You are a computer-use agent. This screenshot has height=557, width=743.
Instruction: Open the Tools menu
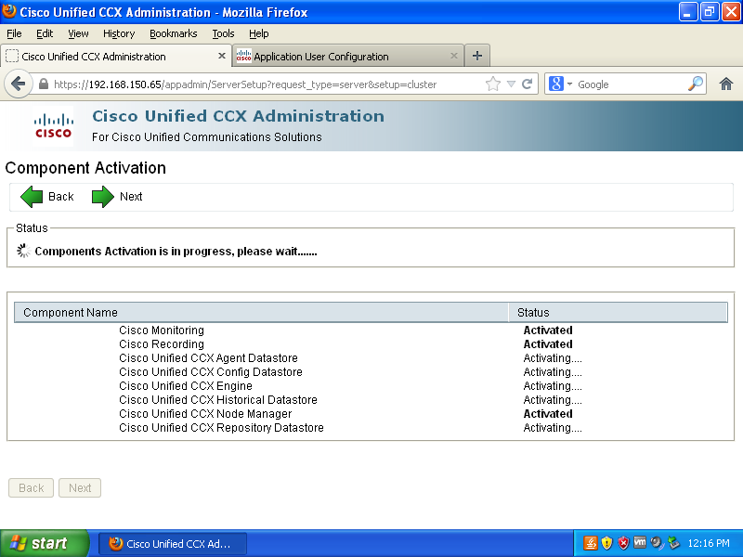click(223, 33)
